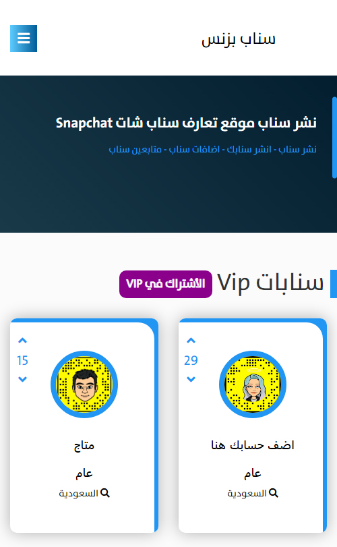Open the hamburger menu button
The width and height of the screenshot is (337, 547).
[x=24, y=38]
